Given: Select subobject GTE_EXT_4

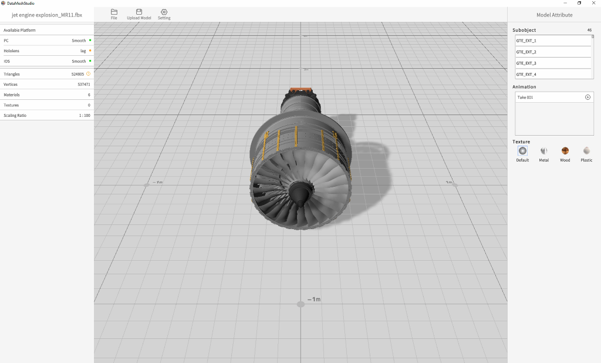Looking at the screenshot, I should click(553, 74).
